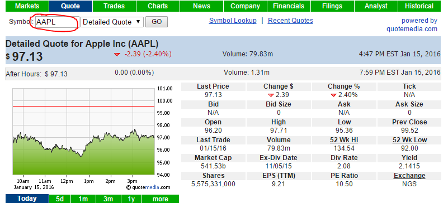
Task: Open the Analyst tab
Action: 376,6
